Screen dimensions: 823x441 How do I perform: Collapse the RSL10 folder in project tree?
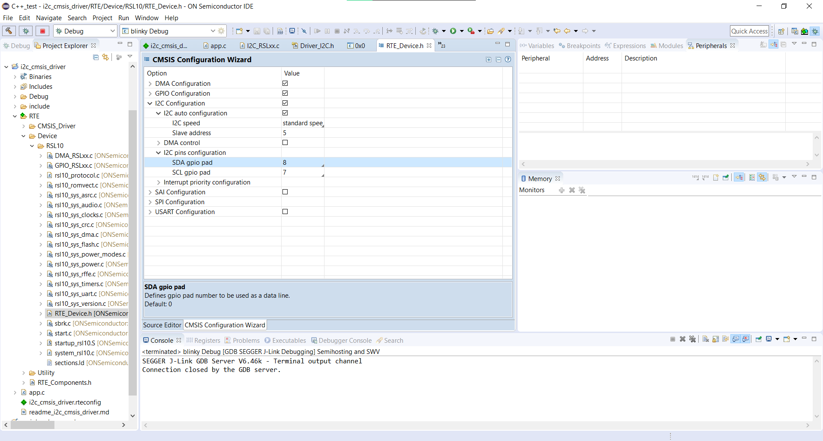click(x=32, y=146)
